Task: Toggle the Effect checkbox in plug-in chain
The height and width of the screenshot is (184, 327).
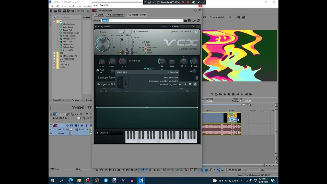Action: 96,15
